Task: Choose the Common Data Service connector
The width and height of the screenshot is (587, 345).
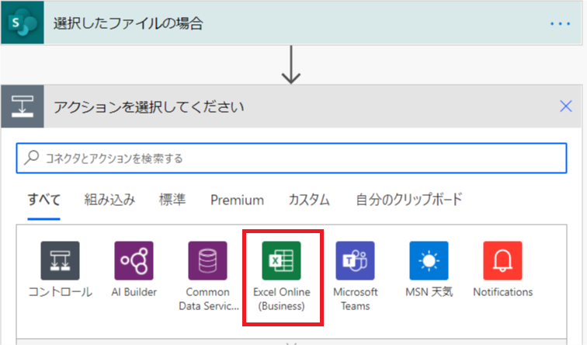Action: click(207, 260)
